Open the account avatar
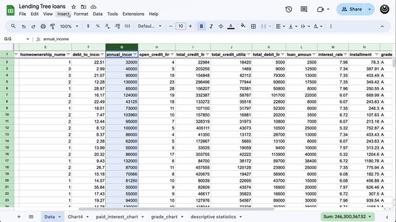396x222 pixels. (x=385, y=9)
